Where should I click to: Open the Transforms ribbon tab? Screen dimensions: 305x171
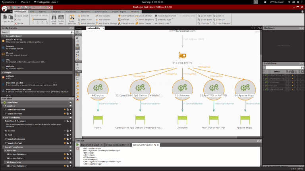71,11
